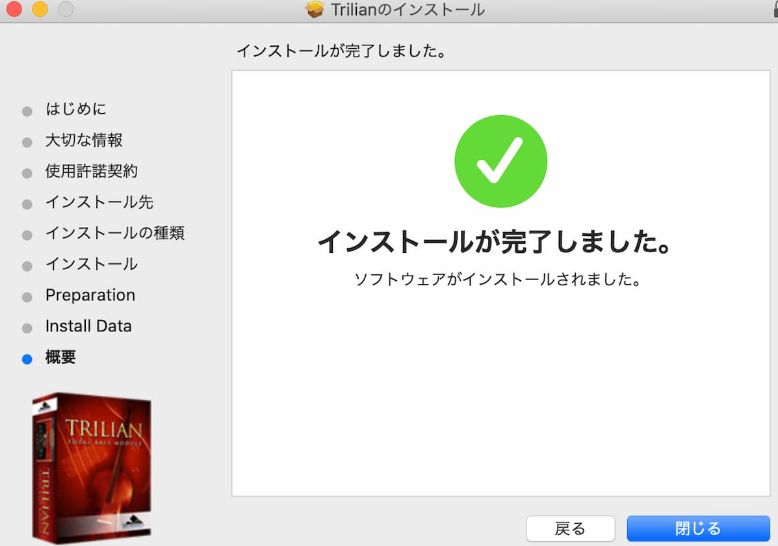Select the 大切な情報 step in sidebar
This screenshot has height=546, width=778.
[x=84, y=140]
